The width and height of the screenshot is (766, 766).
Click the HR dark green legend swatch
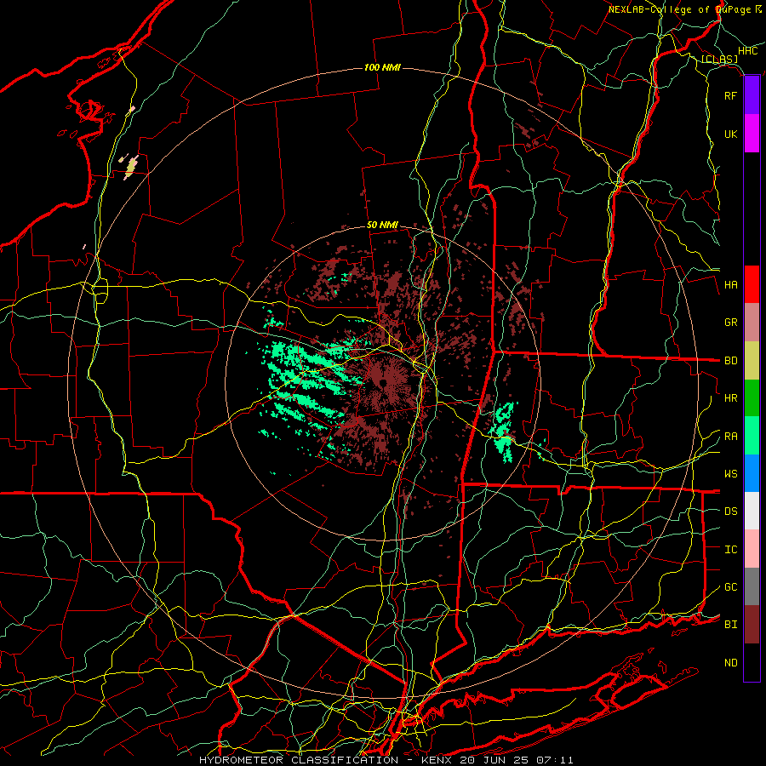[752, 398]
